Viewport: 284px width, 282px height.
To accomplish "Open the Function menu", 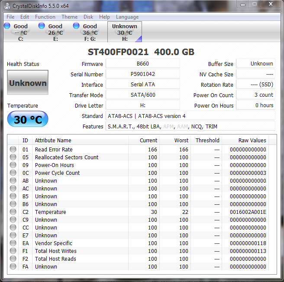I will point(45,17).
